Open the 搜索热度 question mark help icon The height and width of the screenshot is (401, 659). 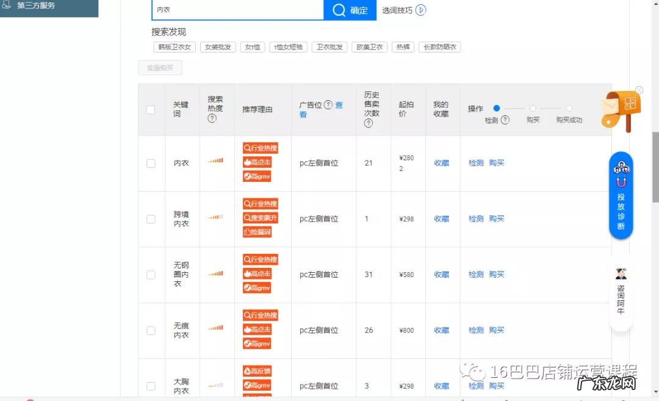tap(212, 117)
